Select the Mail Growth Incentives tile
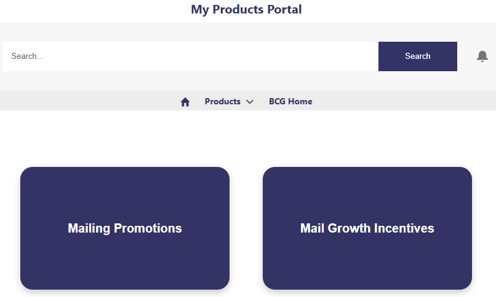The image size is (496, 297). [x=367, y=228]
